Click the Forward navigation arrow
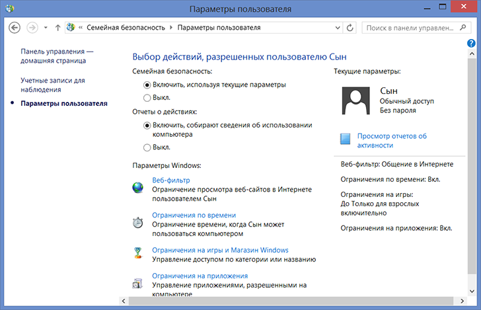This screenshot has height=310, width=481. (x=32, y=28)
